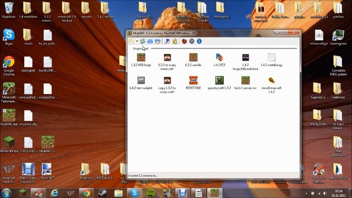Click the green Refresh icon in MultiMC toolbar

pos(142,41)
